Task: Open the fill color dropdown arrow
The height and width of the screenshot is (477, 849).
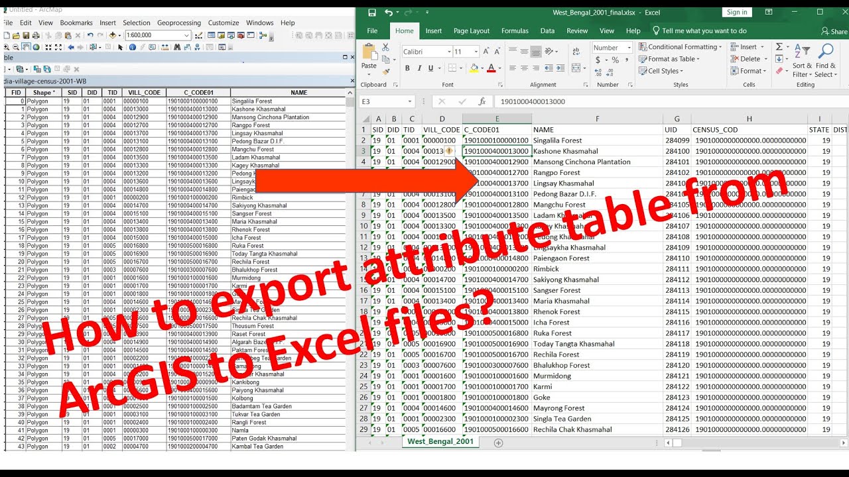Action: click(x=482, y=68)
